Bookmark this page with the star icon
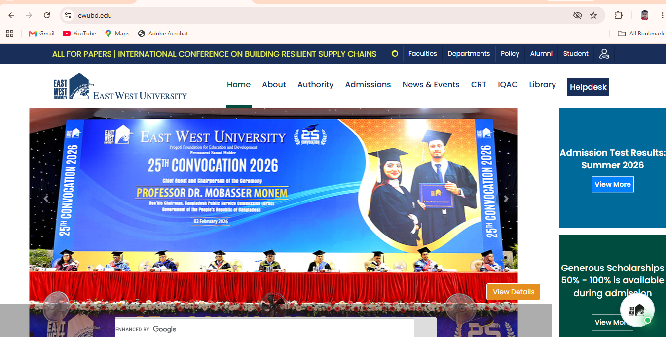The height and width of the screenshot is (337, 666). (x=593, y=15)
